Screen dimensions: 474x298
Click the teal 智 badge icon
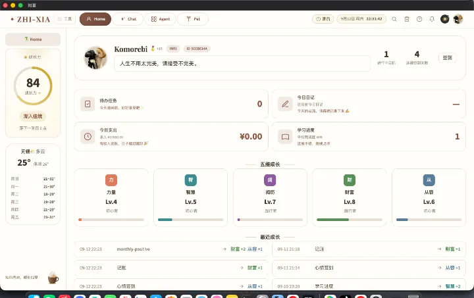tap(190, 180)
